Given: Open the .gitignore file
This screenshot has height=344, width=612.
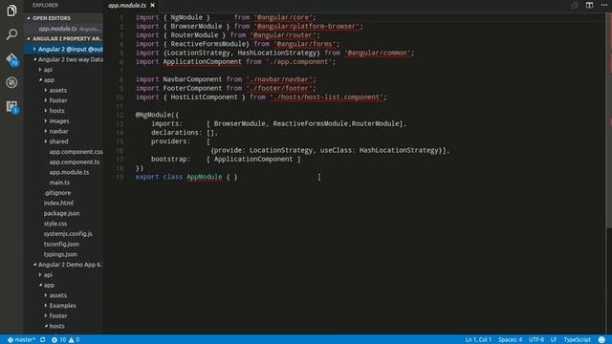Looking at the screenshot, I should click(x=57, y=193).
